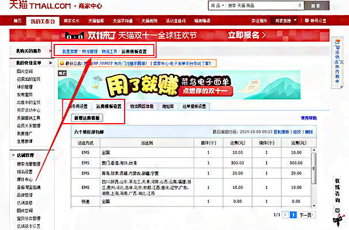
Task: Open the 卖家中心-电子面单平台 announcement link
Action: tap(182, 64)
